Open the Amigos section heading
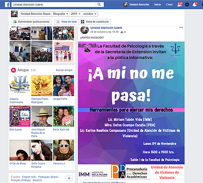The height and width of the screenshot is (183, 203). coord(23,70)
